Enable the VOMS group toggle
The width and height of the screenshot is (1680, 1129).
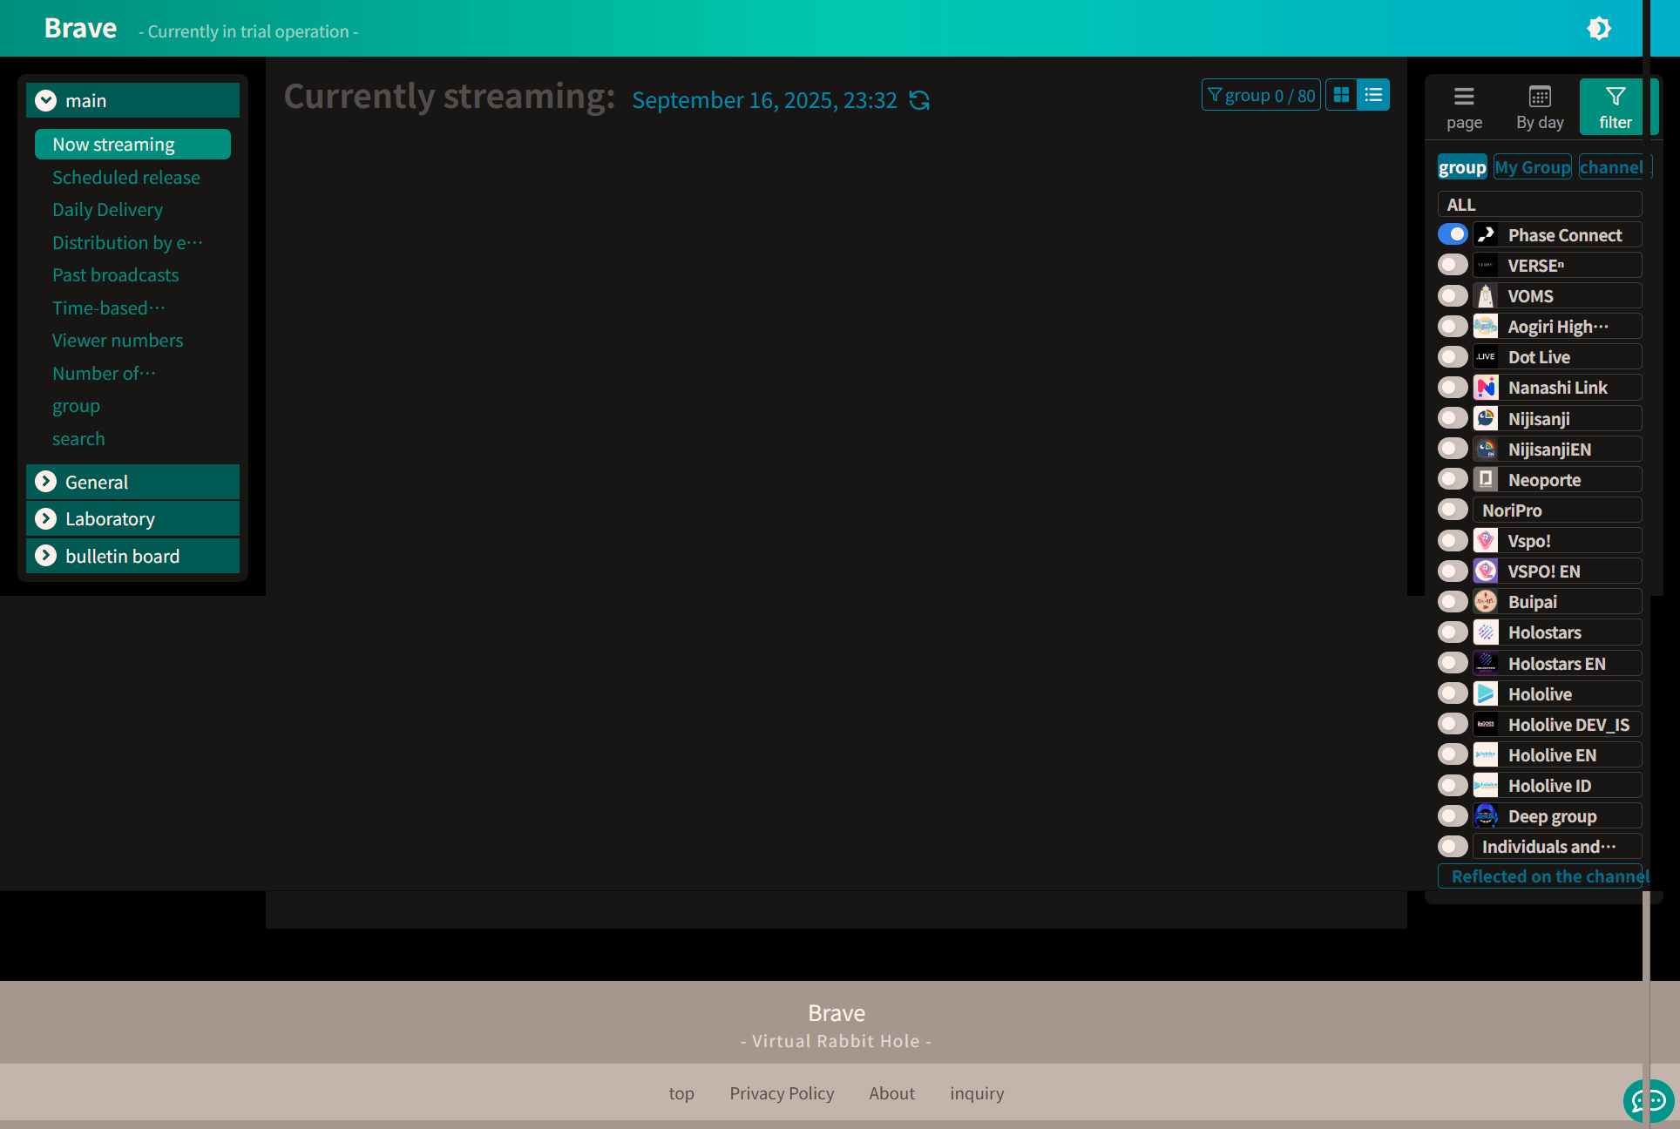coord(1453,296)
